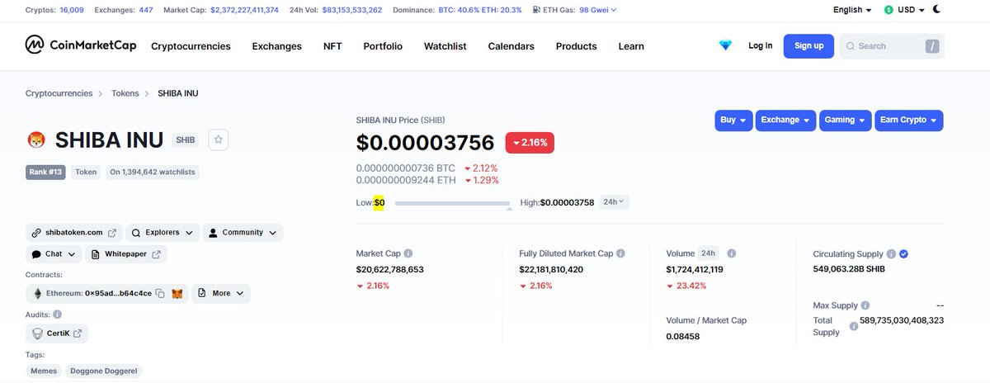Click Total Supply info icon
This screenshot has width=990, height=383.
[x=854, y=326]
